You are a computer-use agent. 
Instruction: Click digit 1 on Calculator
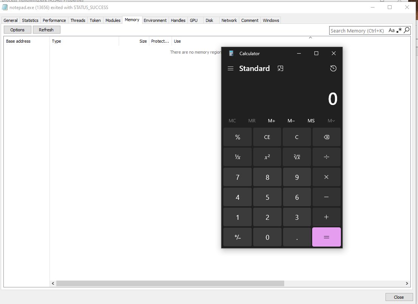coord(237,217)
